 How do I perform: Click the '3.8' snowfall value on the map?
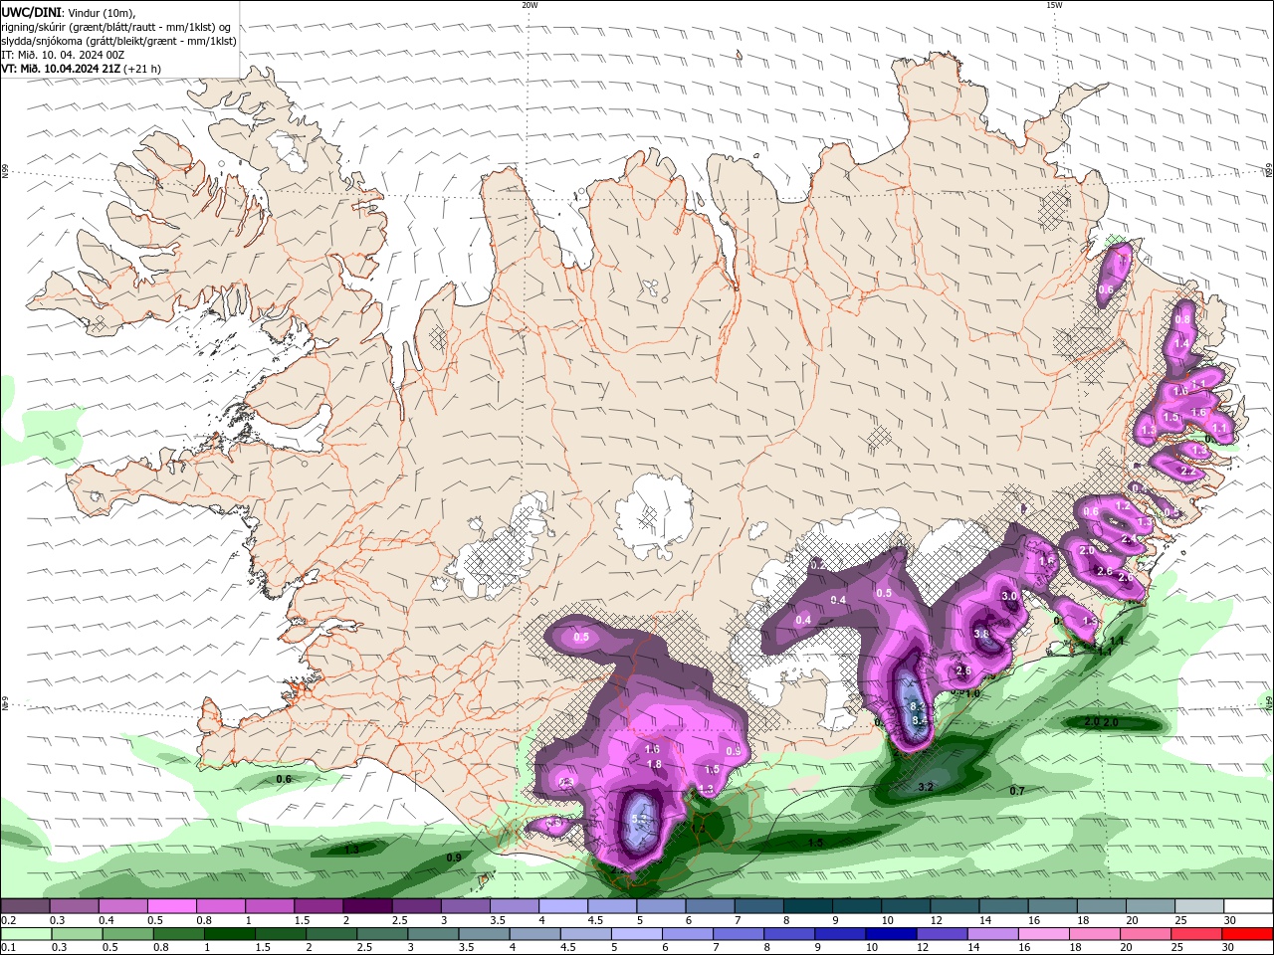click(980, 633)
